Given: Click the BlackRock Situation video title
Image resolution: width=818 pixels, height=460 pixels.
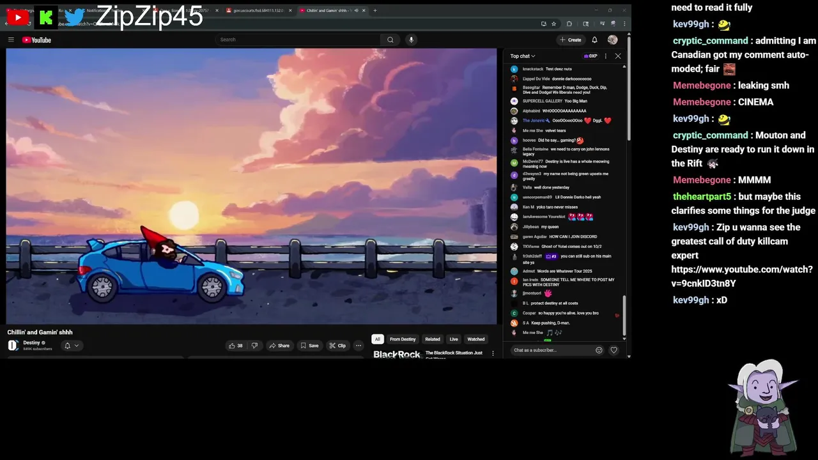Looking at the screenshot, I should click(x=454, y=354).
